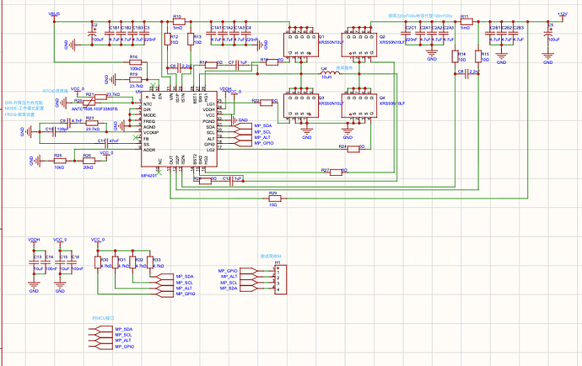This screenshot has height=366, width=582.
Task: Select the R20 NTC thermistor symbol
Action: click(x=89, y=103)
